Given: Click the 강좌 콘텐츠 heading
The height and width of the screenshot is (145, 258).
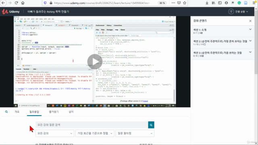Looking at the screenshot, I should 200,21.
